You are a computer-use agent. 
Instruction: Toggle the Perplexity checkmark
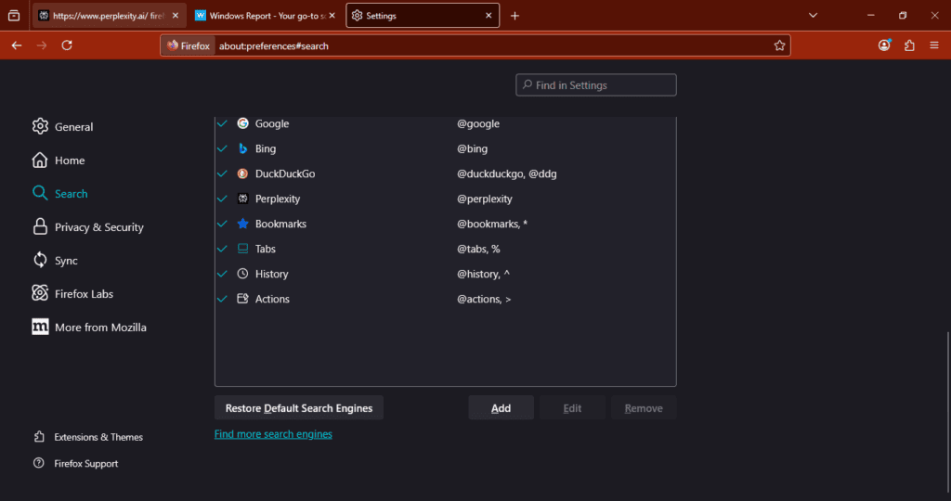223,199
